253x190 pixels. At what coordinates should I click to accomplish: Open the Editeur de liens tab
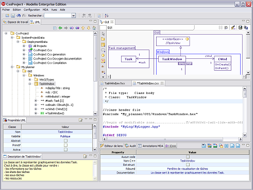112,146
